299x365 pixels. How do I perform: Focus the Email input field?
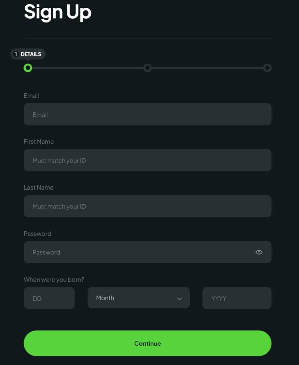[x=148, y=114]
